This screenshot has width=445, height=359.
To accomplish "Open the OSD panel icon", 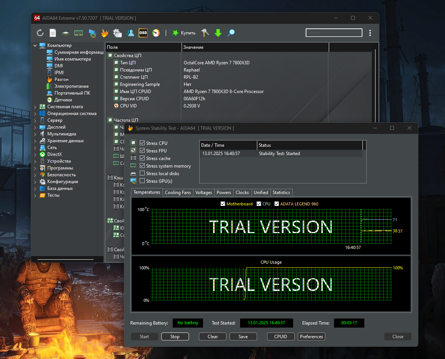I will 143,33.
